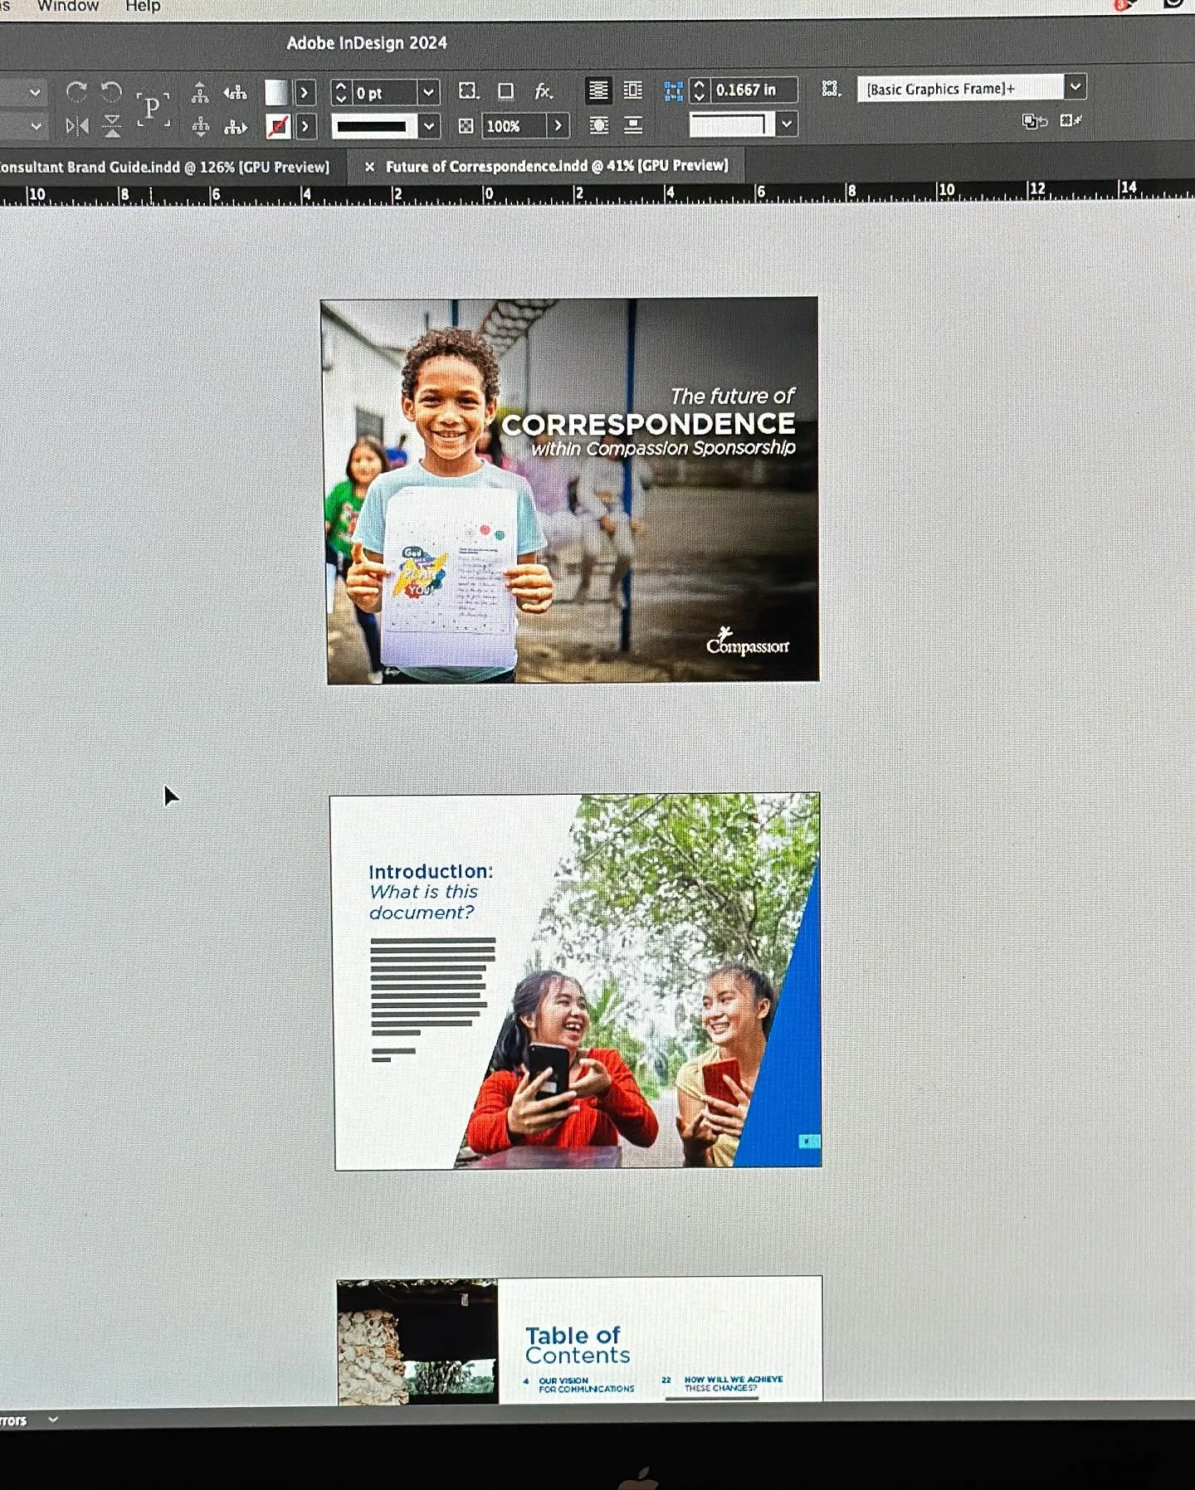Enable jump object text wrap
This screenshot has height=1490, width=1195.
point(633,125)
